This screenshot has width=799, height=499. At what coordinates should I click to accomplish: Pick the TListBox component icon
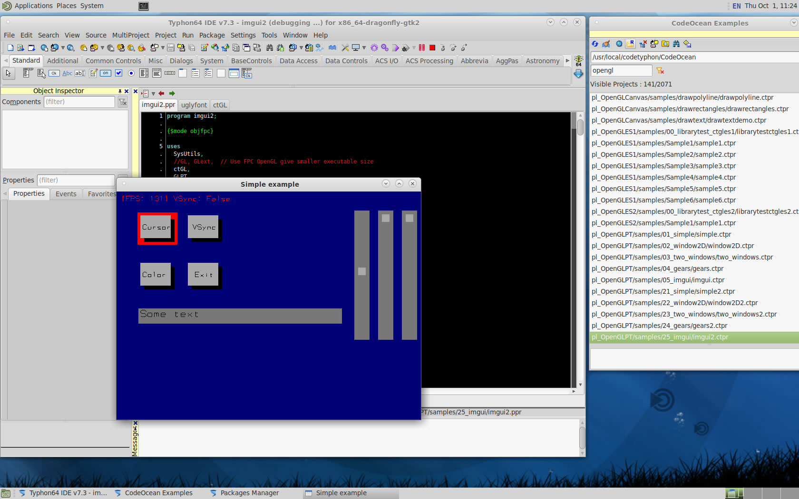144,73
